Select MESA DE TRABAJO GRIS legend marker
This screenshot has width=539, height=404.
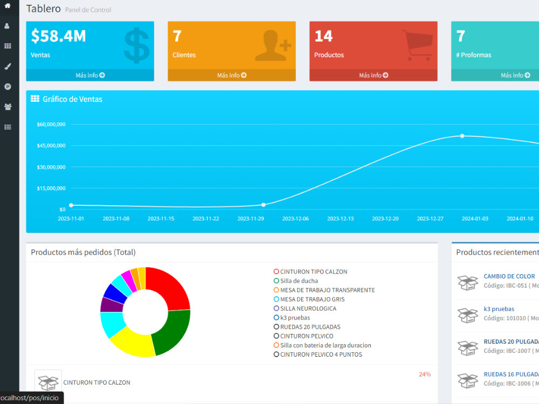[276, 299]
